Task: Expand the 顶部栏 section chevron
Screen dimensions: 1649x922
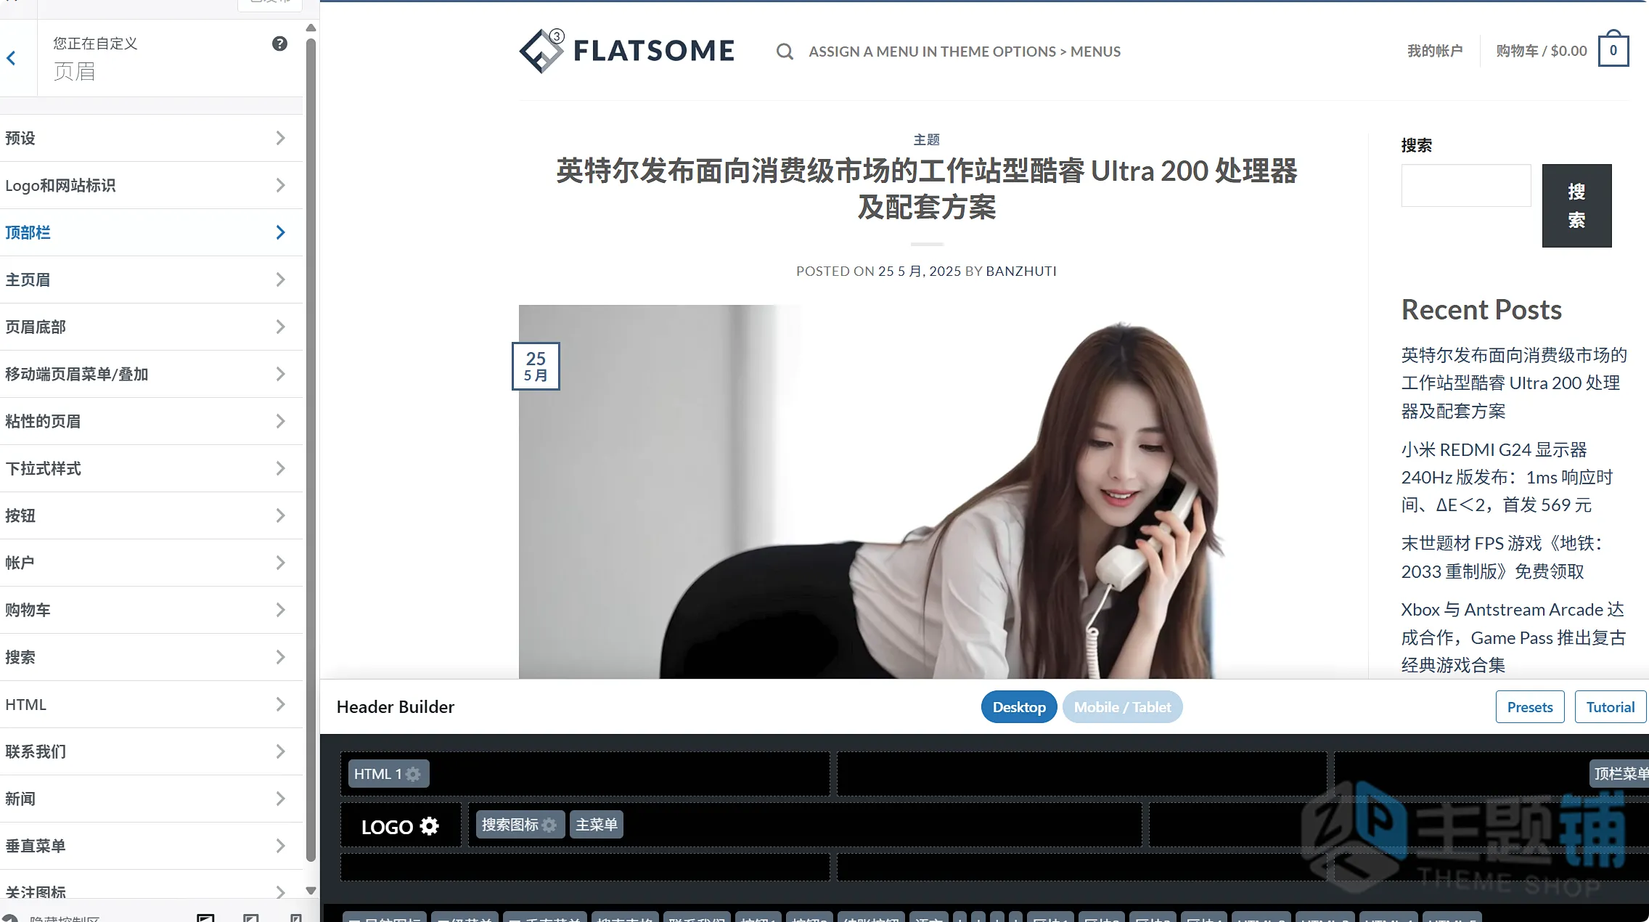Action: click(280, 232)
